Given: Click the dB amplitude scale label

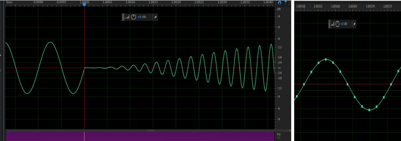Looking at the screenshot, I should [x=279, y=9].
